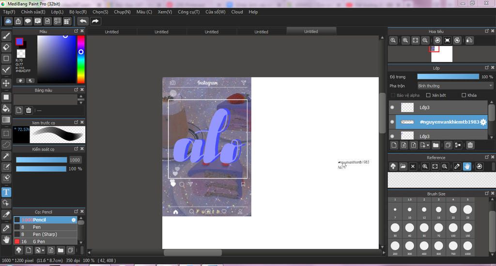Image resolution: width=496 pixels, height=266 pixels.
Task: Open the Cloud menu
Action: (237, 12)
